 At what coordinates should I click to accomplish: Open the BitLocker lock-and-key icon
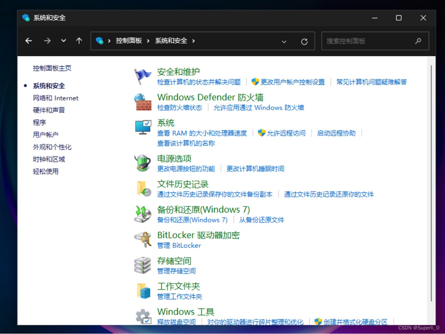pyautogui.click(x=143, y=240)
